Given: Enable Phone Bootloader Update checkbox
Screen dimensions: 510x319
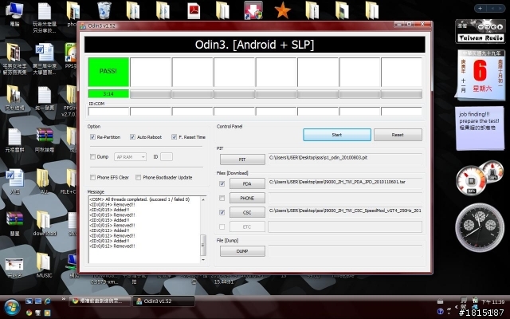Looking at the screenshot, I should pos(138,177).
